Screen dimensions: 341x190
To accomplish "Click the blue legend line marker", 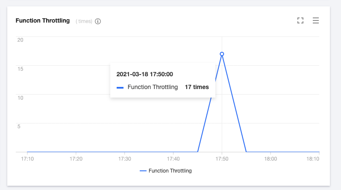I will [143, 171].
